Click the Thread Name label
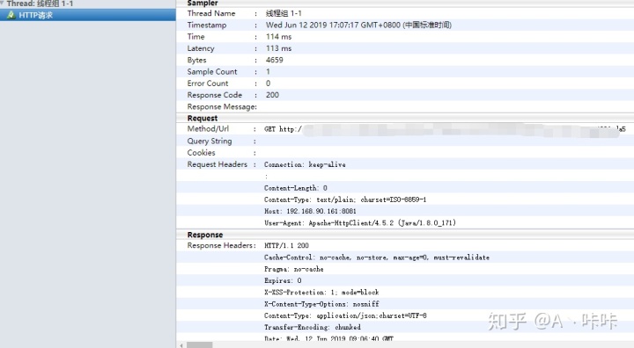 click(211, 13)
